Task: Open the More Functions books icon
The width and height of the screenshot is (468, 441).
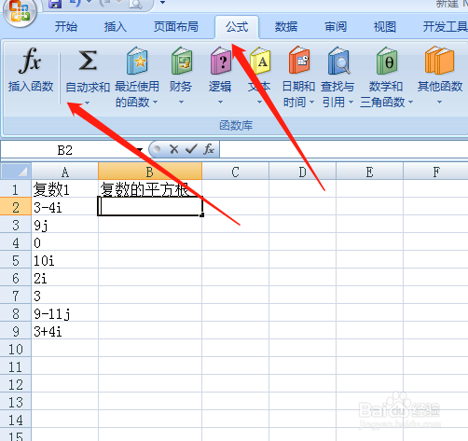Action: (439, 61)
